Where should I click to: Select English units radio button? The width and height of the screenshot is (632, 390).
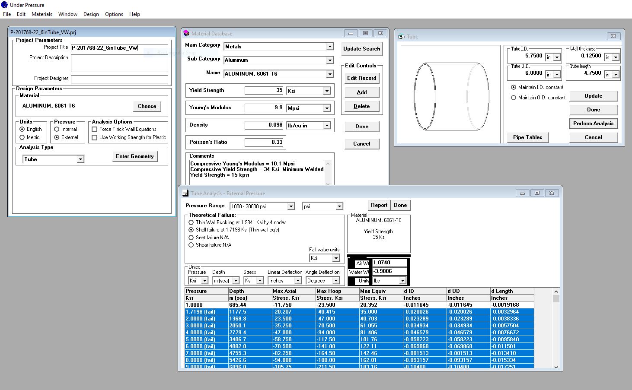tap(22, 129)
